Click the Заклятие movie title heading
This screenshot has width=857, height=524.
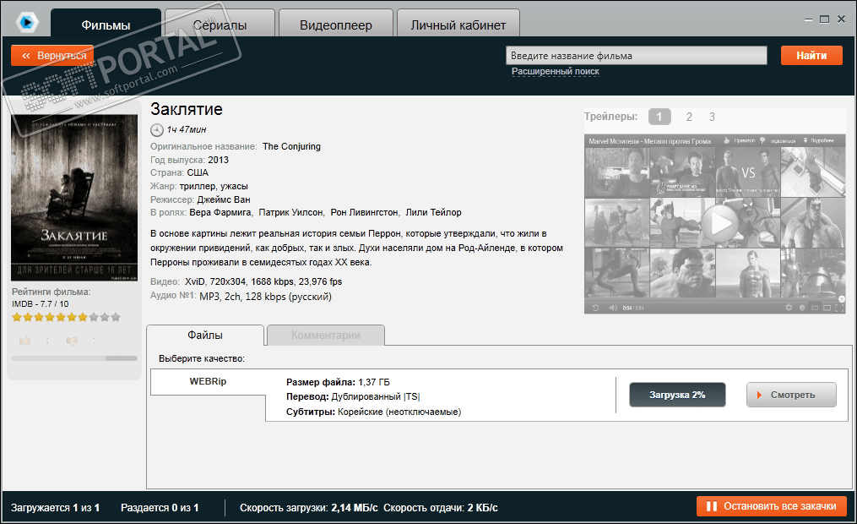(187, 109)
